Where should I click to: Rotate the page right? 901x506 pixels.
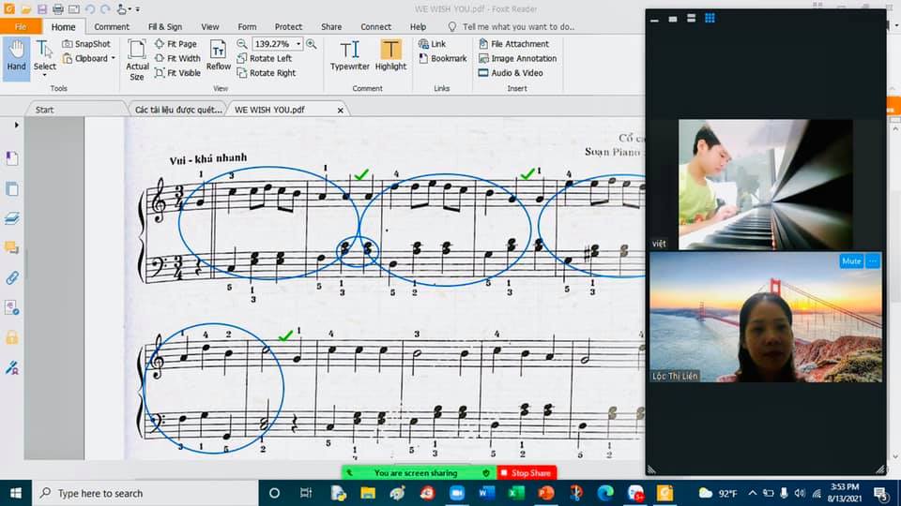pyautogui.click(x=266, y=73)
